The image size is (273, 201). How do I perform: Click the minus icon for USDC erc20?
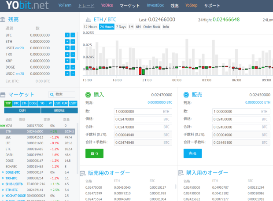tap(73, 74)
